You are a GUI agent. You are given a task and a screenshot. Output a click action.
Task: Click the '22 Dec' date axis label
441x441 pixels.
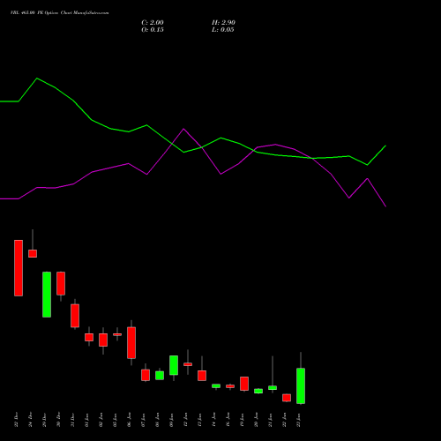coord(16,420)
